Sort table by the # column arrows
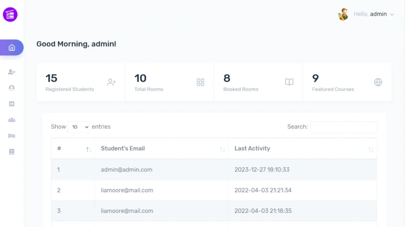Image resolution: width=405 pixels, height=227 pixels. click(89, 149)
